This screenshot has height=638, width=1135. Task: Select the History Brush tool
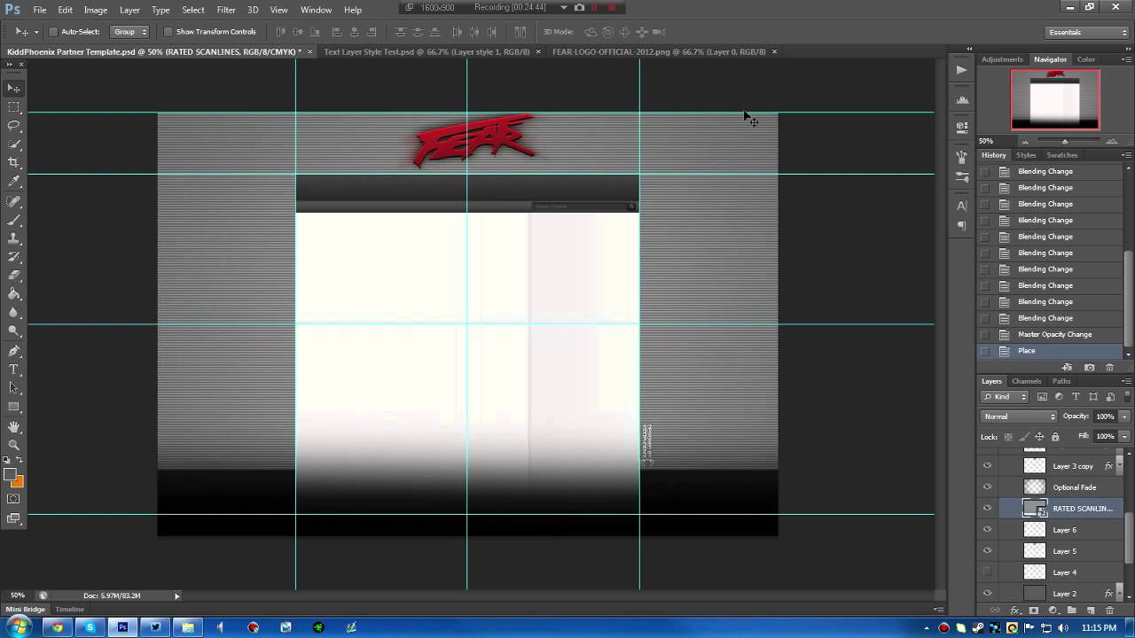(14, 257)
